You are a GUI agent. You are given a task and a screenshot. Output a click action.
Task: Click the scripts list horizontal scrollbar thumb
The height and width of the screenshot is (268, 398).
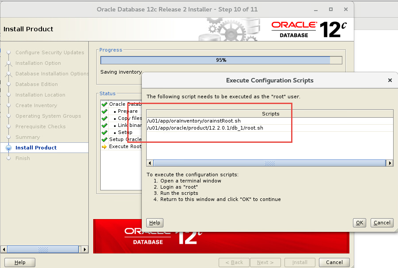(x=269, y=163)
